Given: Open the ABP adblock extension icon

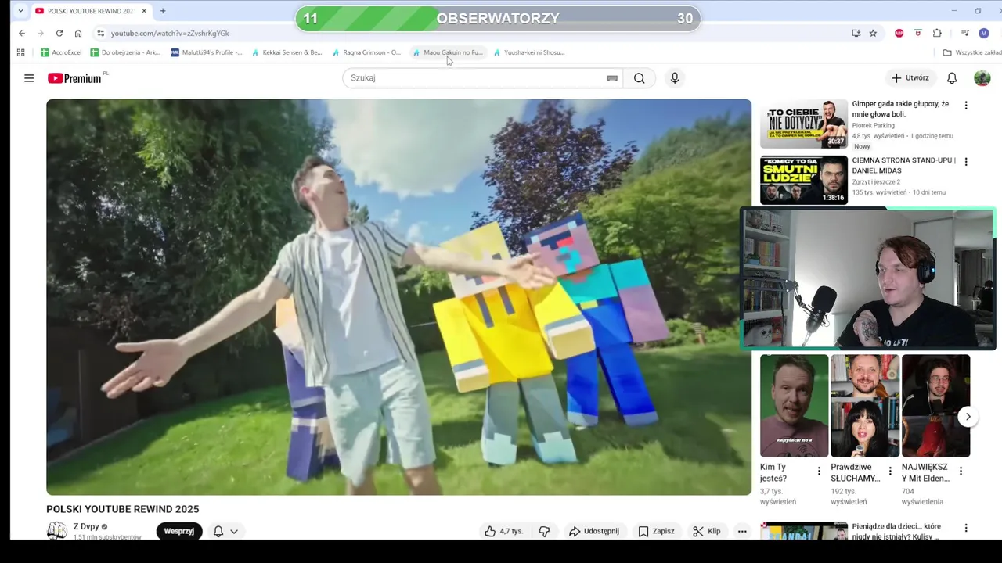Looking at the screenshot, I should click(899, 33).
